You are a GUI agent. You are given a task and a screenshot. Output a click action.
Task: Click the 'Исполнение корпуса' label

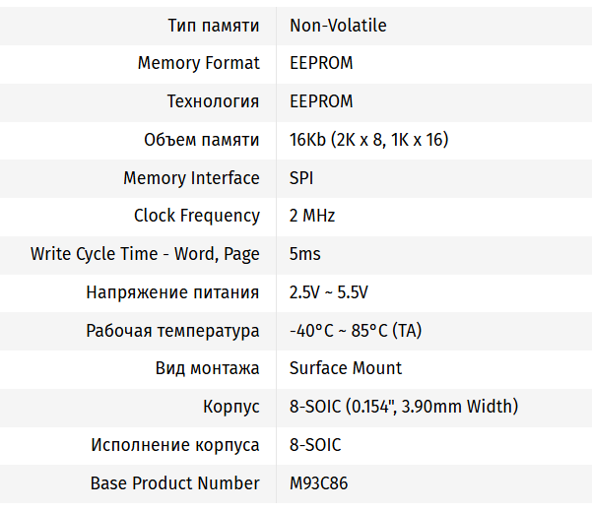point(175,445)
